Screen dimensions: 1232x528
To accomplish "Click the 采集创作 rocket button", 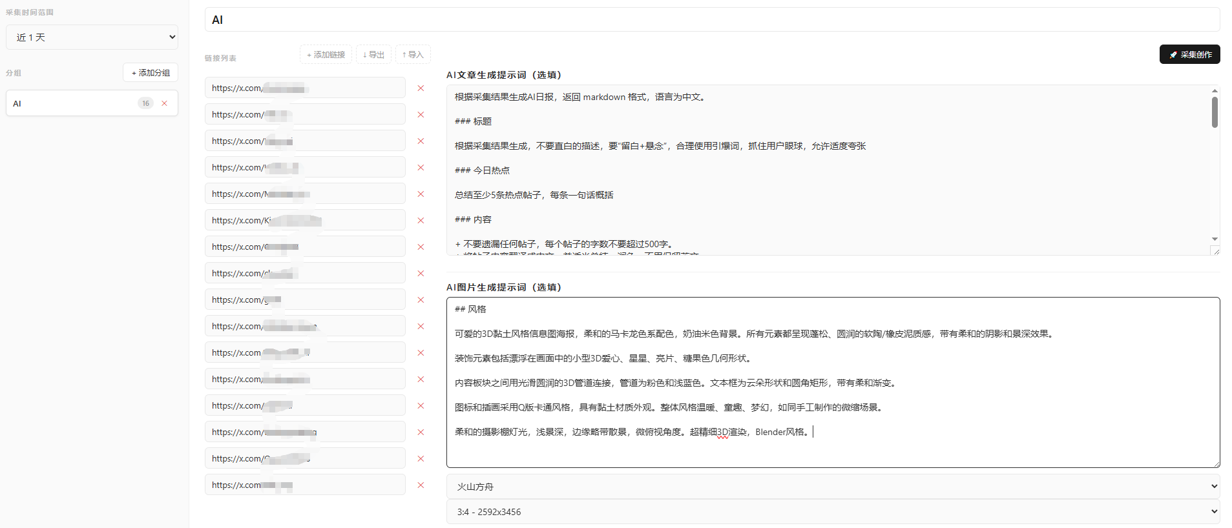I will pos(1189,55).
